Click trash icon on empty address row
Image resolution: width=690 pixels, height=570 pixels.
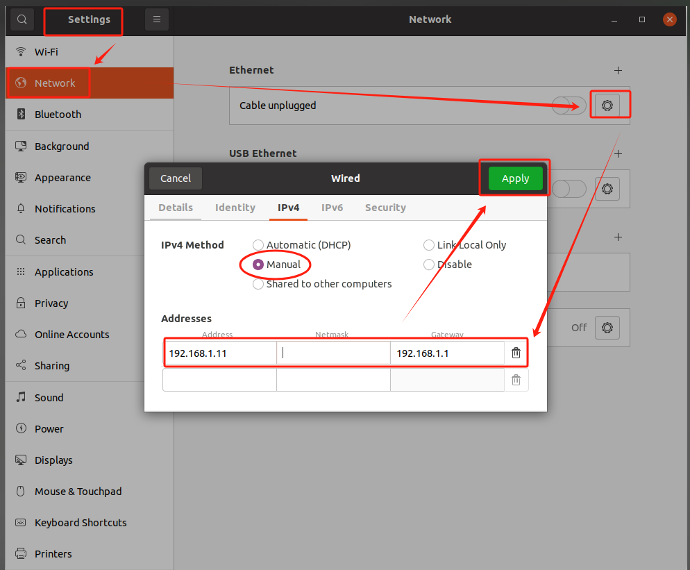click(x=516, y=380)
